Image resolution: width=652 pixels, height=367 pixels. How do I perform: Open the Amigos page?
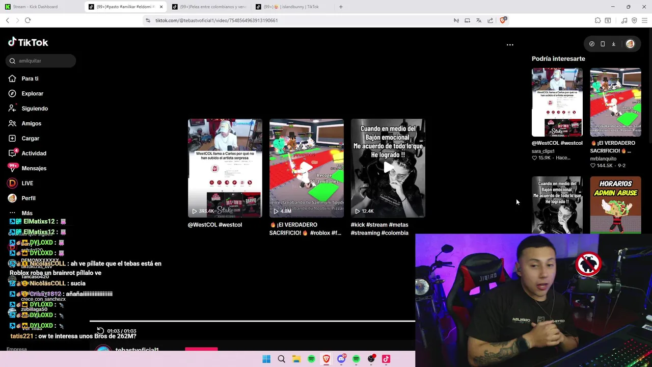tap(25, 123)
